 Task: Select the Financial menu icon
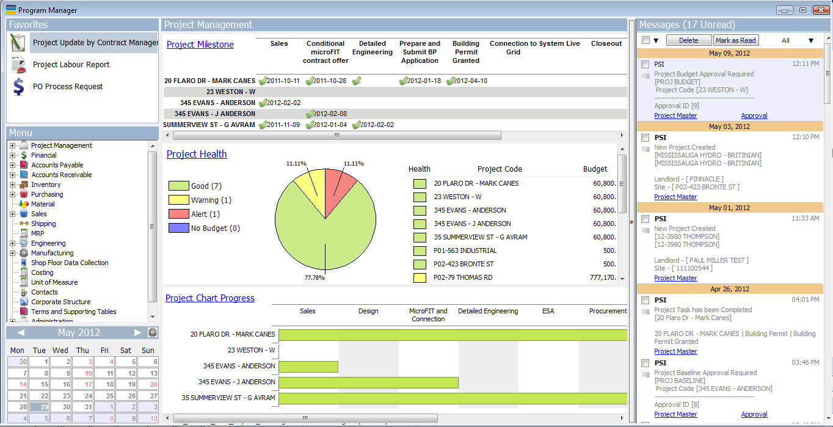23,155
